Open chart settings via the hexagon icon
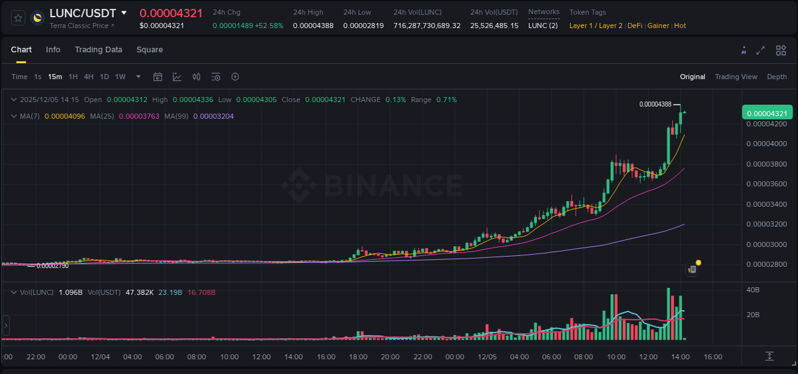This screenshot has width=798, height=374. pos(235,77)
